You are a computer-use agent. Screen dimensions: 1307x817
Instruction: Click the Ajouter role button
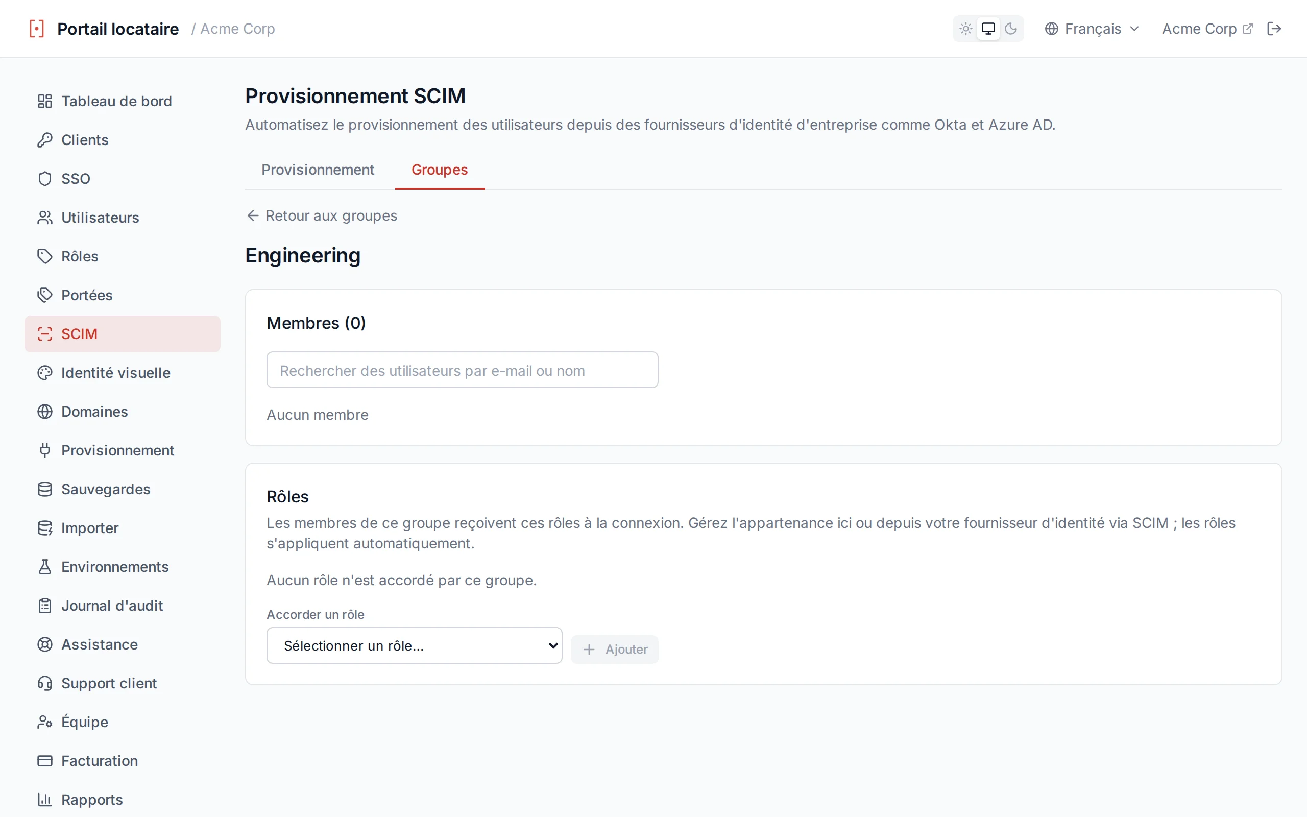coord(615,649)
